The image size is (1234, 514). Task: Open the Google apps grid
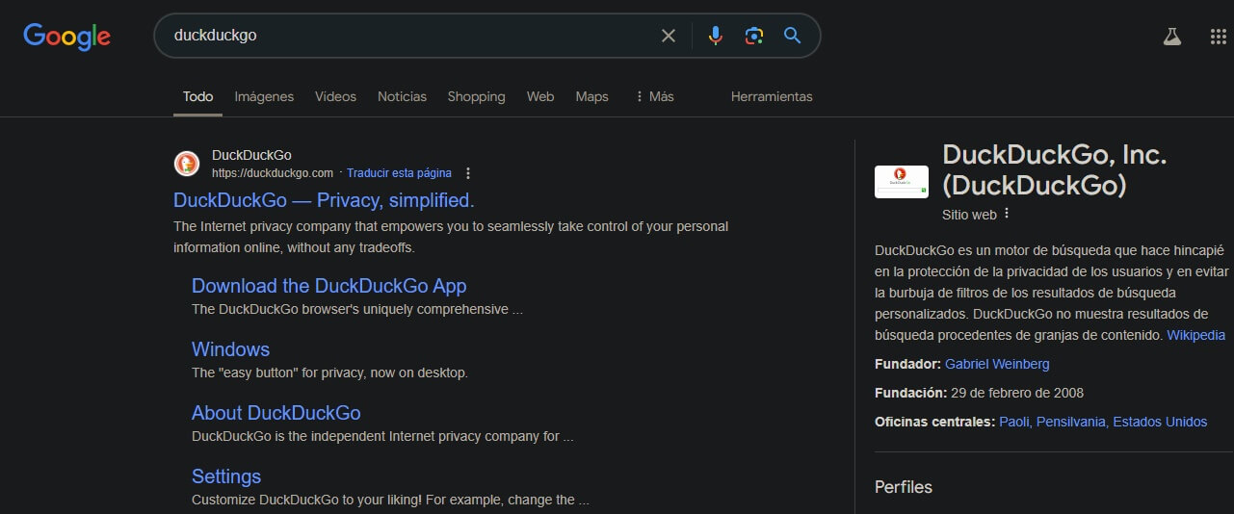1218,37
